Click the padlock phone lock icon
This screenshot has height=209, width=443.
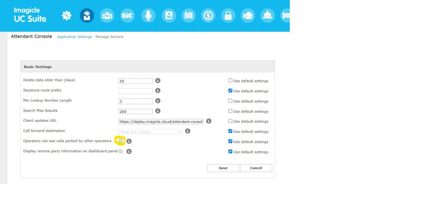228,16
